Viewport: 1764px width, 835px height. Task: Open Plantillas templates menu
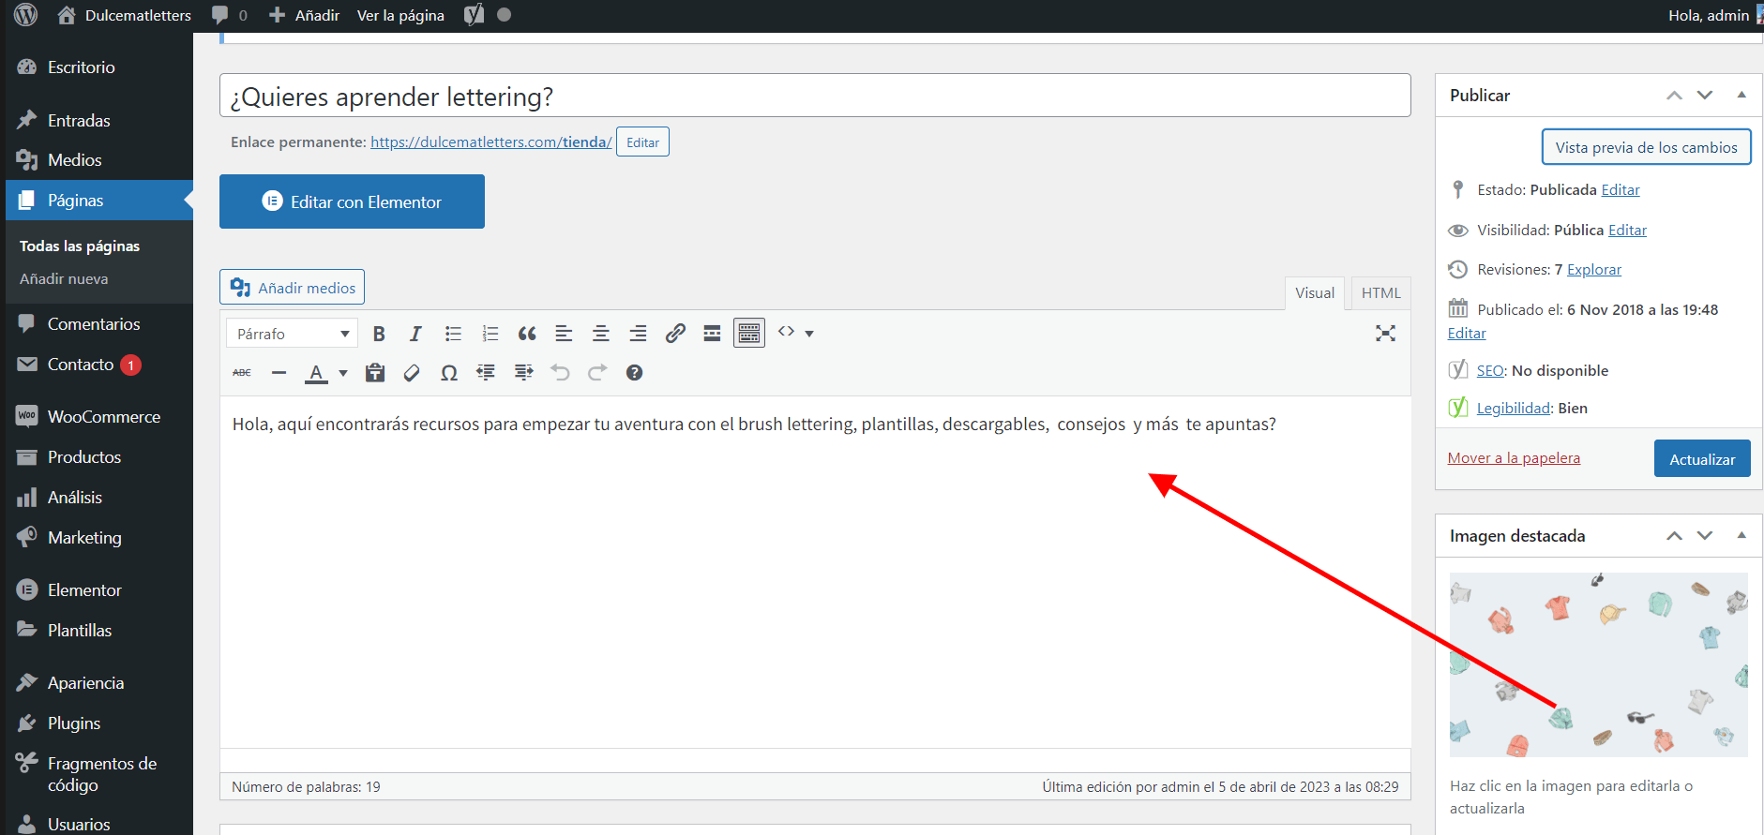80,631
